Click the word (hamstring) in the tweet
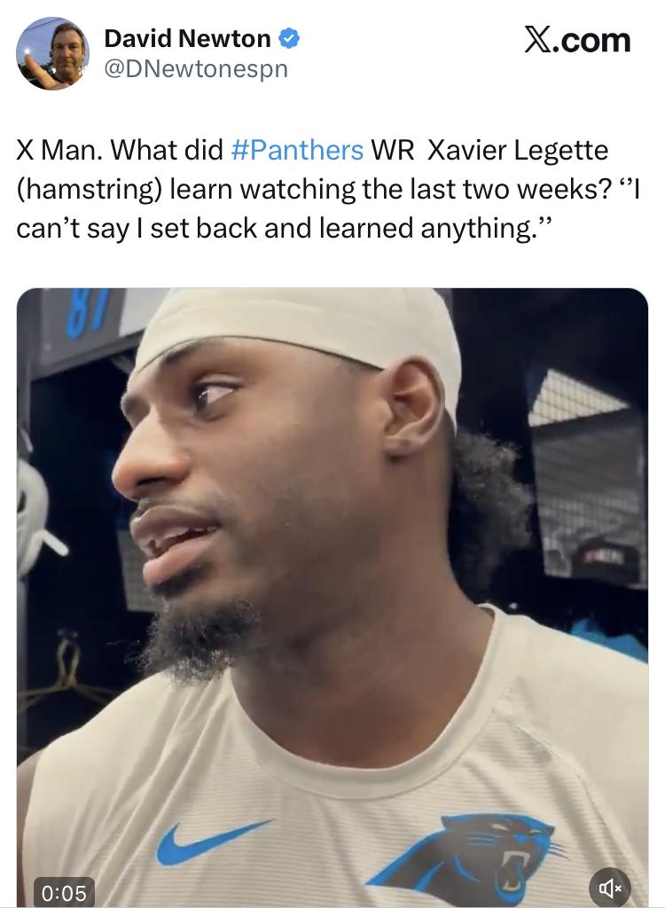 89,190
